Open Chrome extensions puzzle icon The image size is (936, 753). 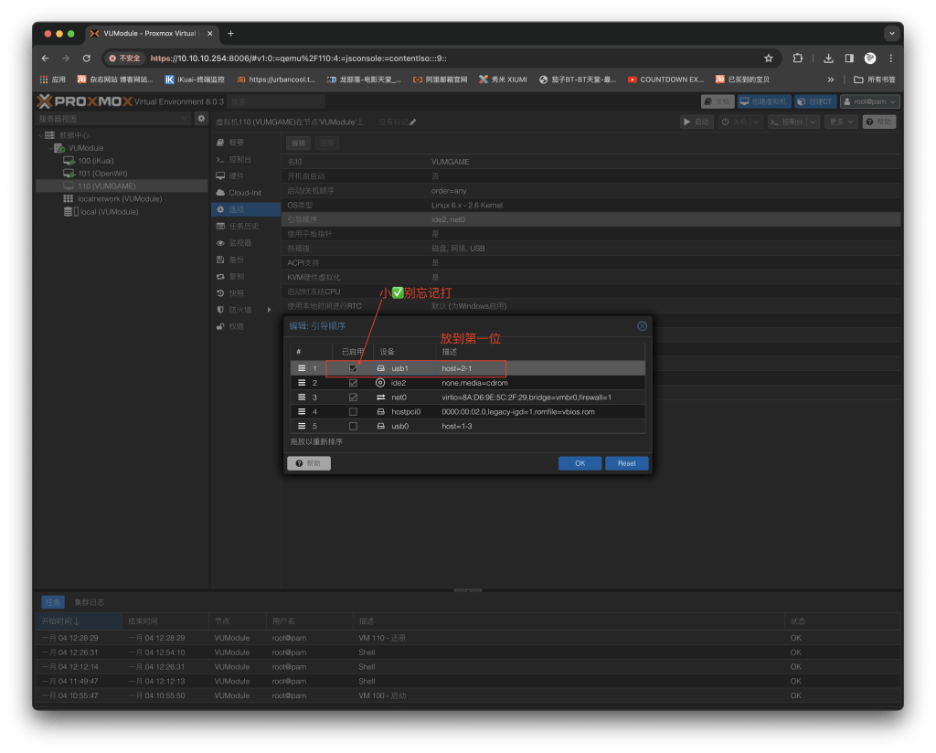[x=798, y=58]
